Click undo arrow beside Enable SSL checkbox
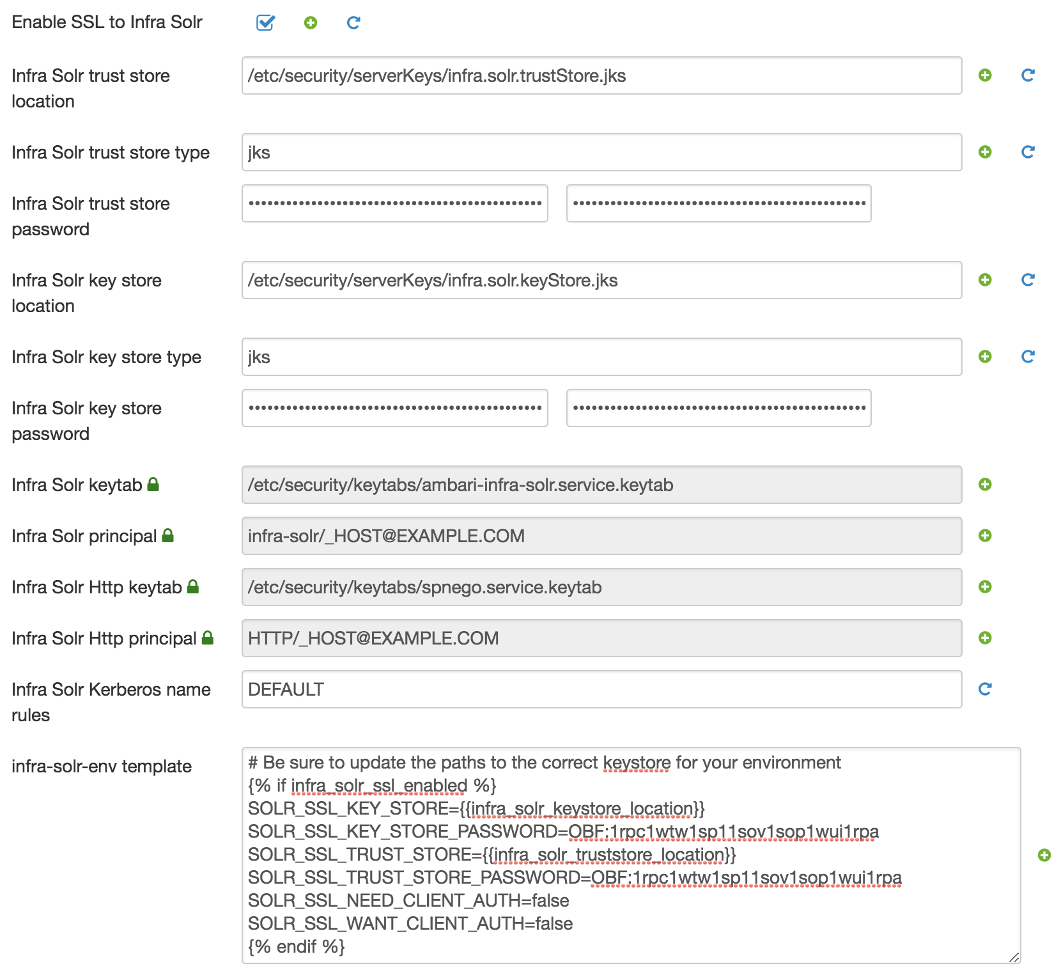The width and height of the screenshot is (1061, 977). point(353,23)
